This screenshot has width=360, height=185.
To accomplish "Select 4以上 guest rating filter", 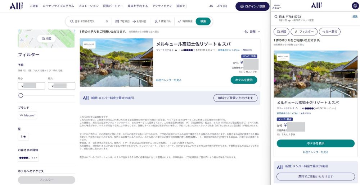I will click(28, 158).
